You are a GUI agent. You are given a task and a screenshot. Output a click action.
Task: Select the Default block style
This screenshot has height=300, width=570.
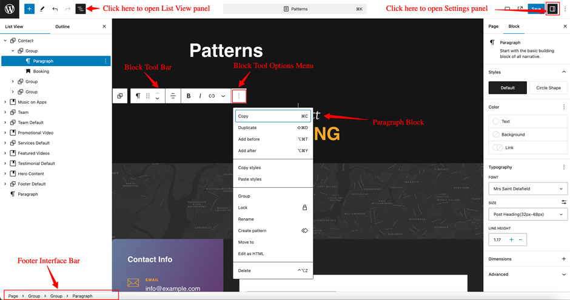(x=508, y=88)
